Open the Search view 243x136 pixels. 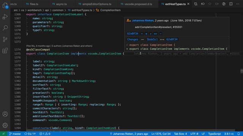[x=5, y=28]
